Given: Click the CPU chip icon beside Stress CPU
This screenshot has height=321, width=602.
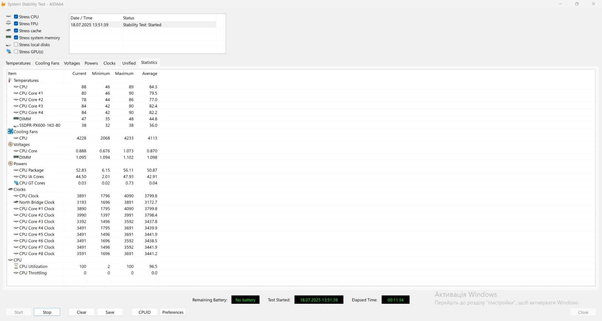Looking at the screenshot, I should click(x=8, y=16).
